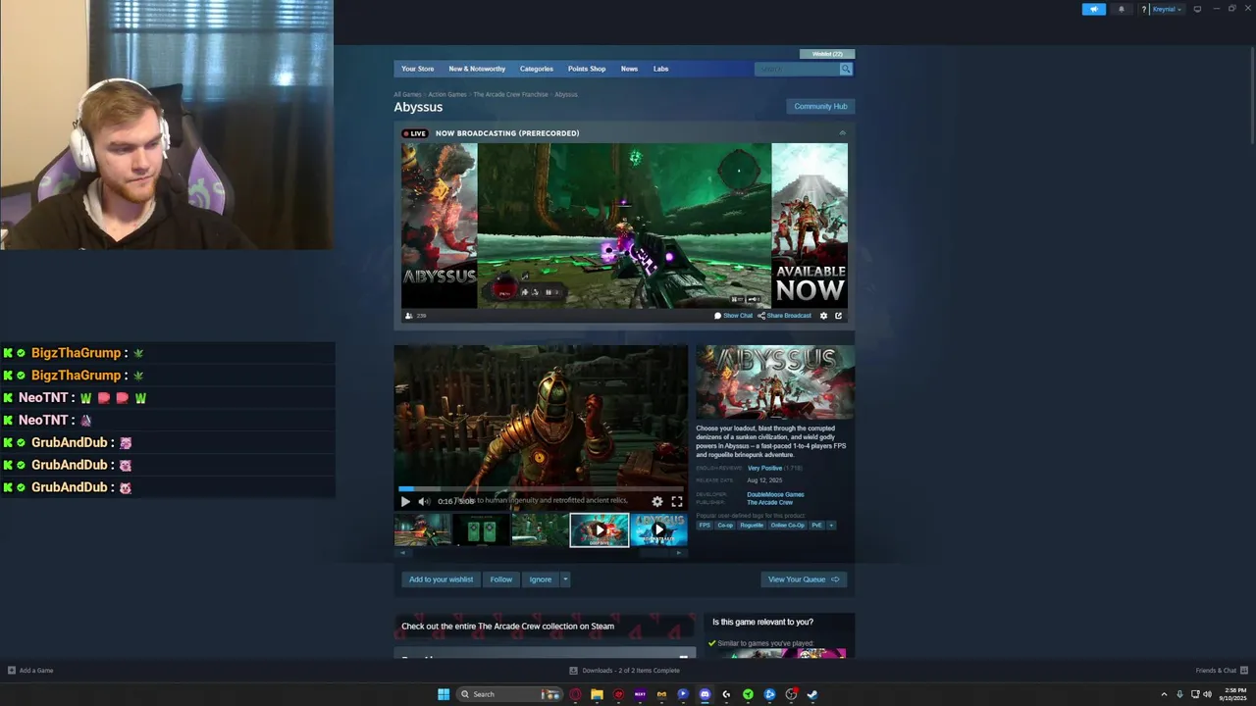The height and width of the screenshot is (706, 1256).
Task: Open View Your Queue
Action: click(x=804, y=580)
